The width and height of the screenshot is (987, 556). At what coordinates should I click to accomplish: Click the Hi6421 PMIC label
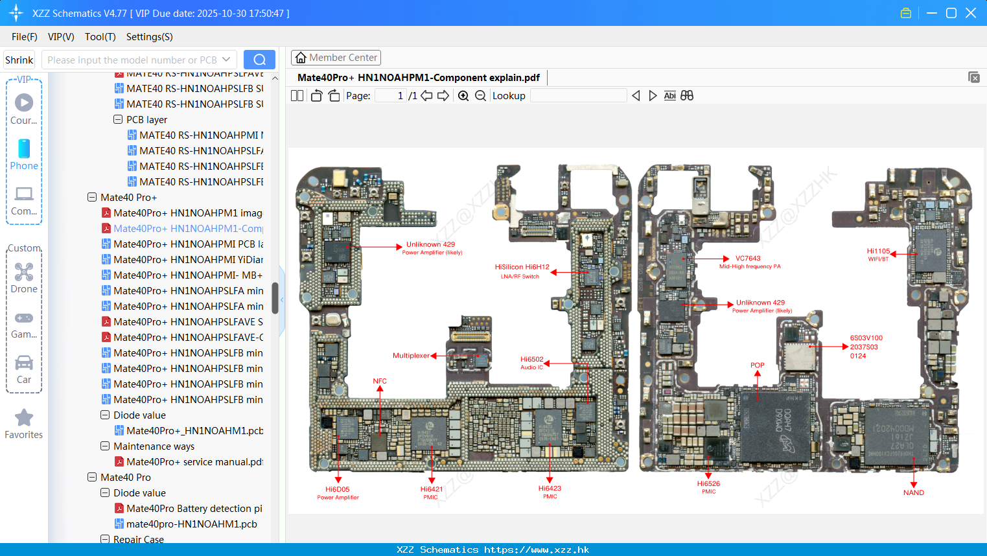pyautogui.click(x=431, y=493)
